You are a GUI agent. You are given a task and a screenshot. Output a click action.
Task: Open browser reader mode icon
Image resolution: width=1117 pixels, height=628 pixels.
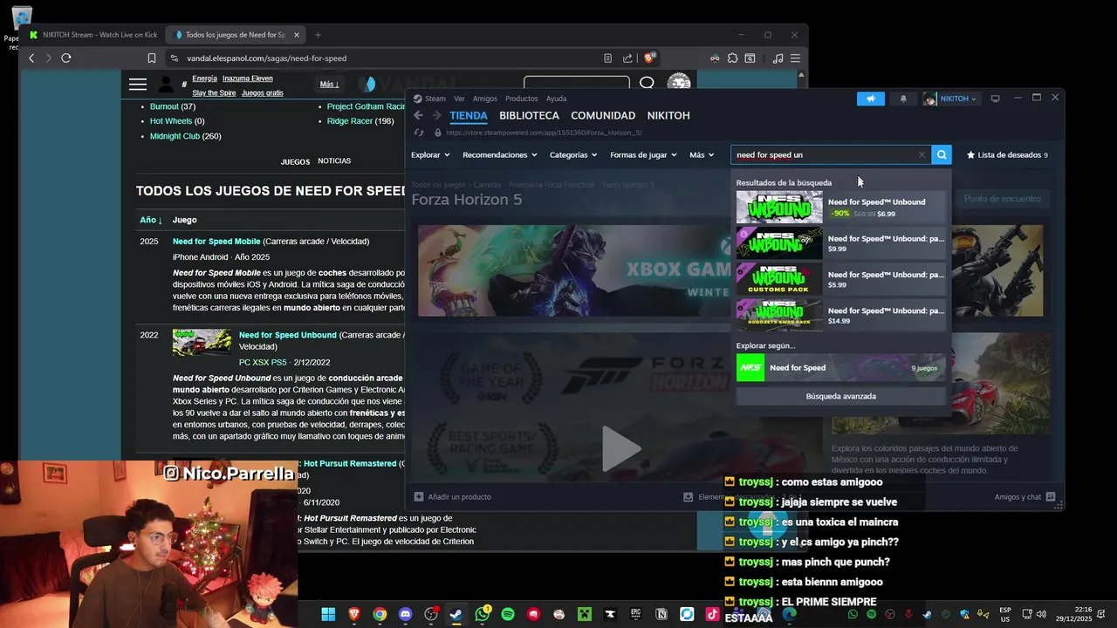607,58
